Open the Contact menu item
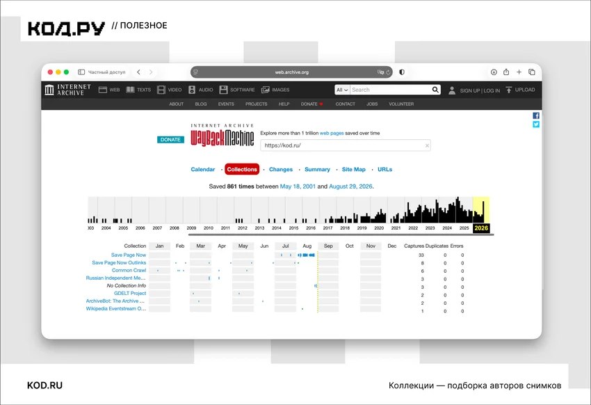 [x=346, y=104]
